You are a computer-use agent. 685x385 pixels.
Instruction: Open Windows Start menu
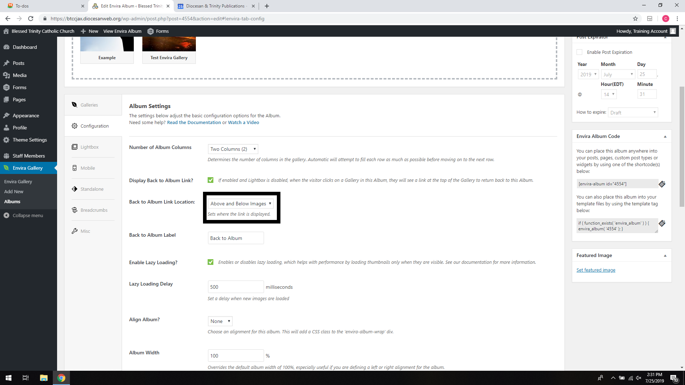tap(9, 378)
